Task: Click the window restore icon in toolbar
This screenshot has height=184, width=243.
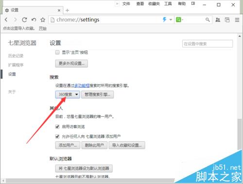Action: (227, 20)
